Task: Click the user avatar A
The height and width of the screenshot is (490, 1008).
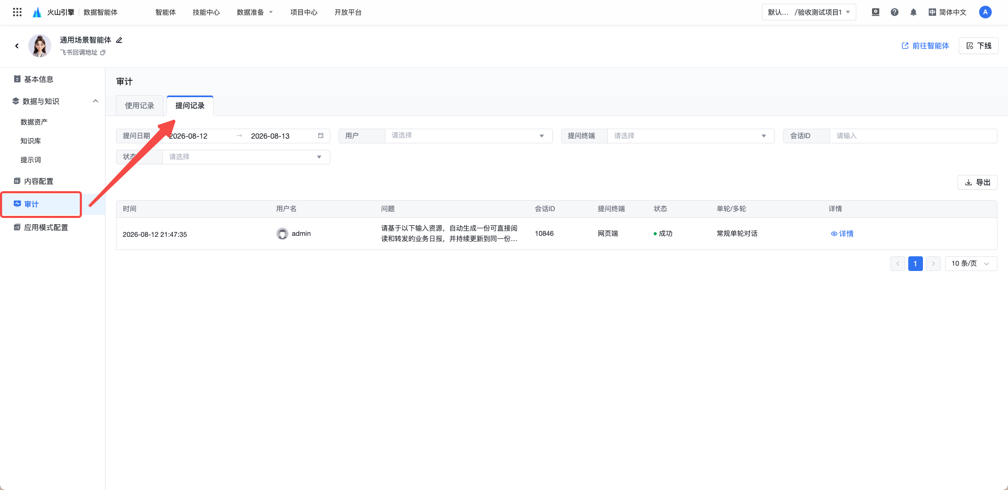Action: [985, 12]
